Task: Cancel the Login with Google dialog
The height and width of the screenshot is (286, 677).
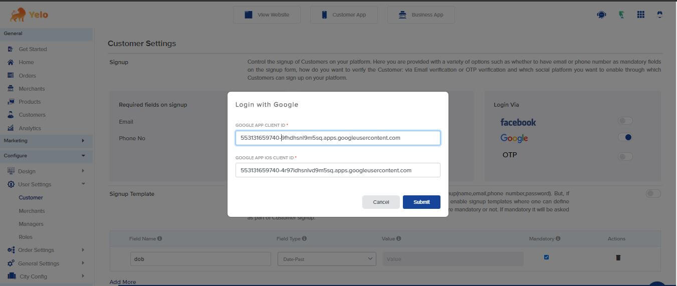Action: tap(381, 202)
